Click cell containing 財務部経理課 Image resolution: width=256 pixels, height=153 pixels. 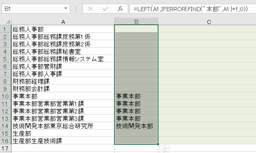click(63, 81)
